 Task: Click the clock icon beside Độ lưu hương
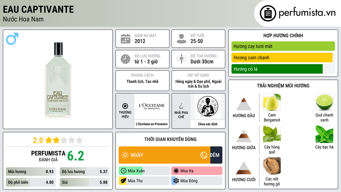tap(126, 59)
